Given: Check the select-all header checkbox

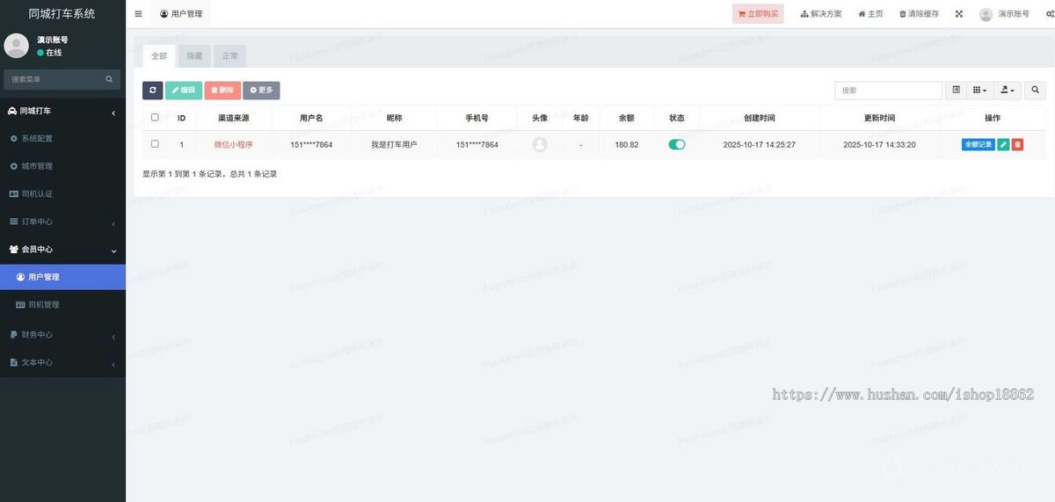Looking at the screenshot, I should click(155, 117).
